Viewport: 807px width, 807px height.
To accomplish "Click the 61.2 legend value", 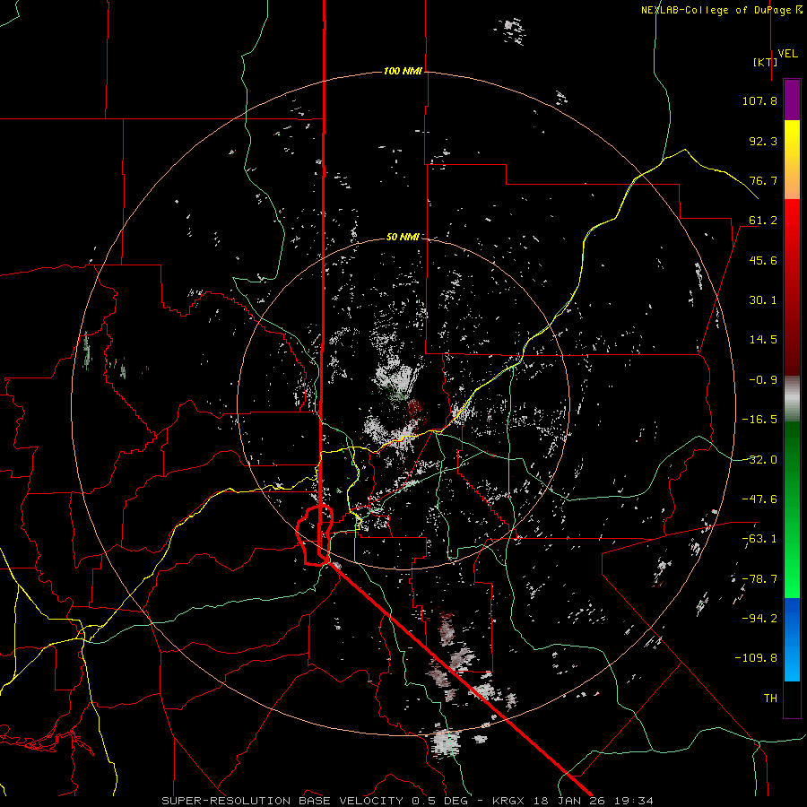I will [763, 221].
